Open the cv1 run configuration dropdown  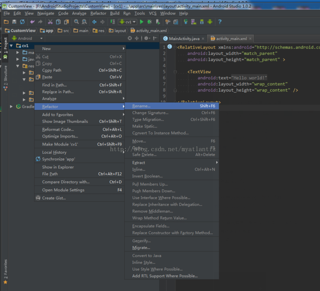(x=128, y=21)
